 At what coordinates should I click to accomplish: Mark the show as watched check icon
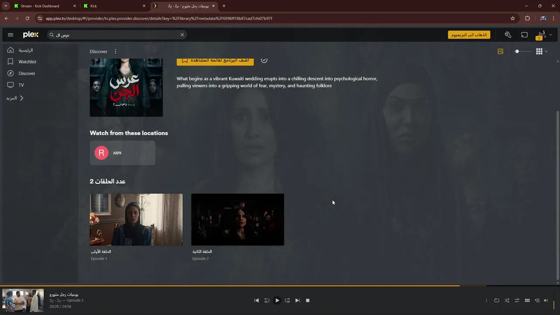point(264,60)
